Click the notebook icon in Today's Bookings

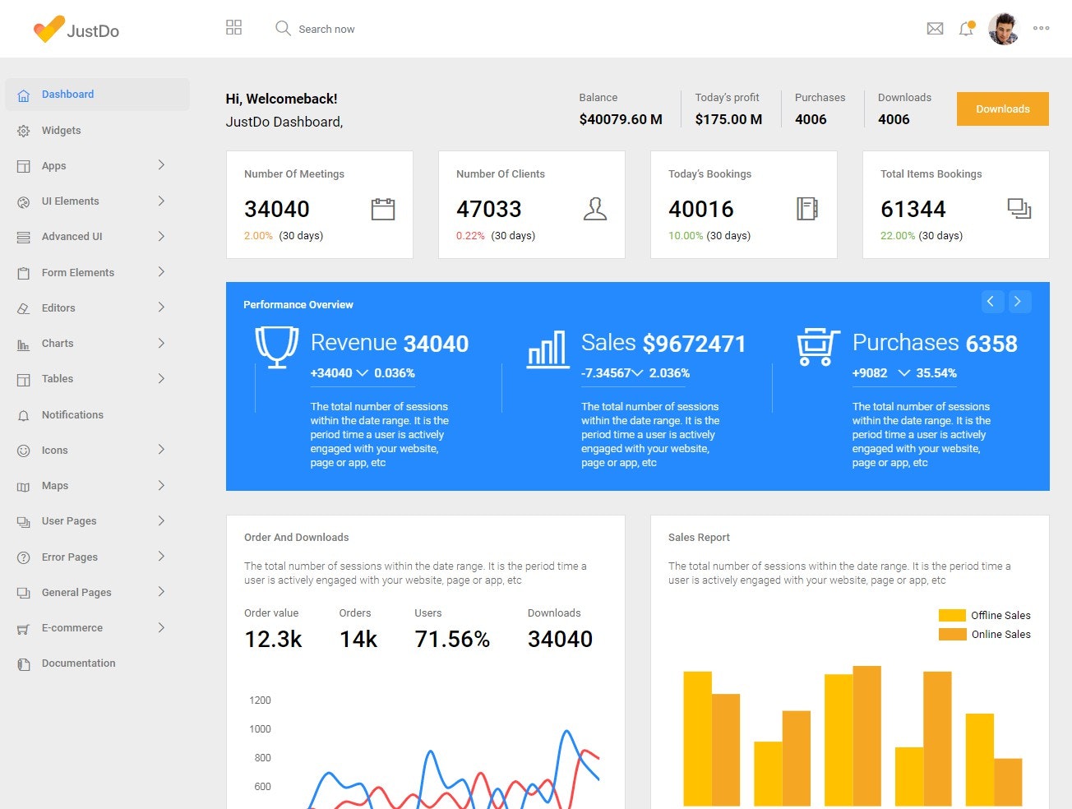pos(807,209)
